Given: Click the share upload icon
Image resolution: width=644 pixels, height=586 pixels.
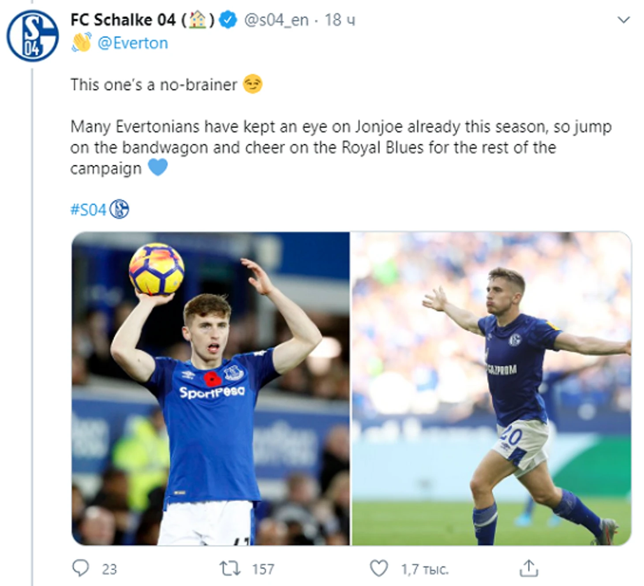Looking at the screenshot, I should [529, 568].
